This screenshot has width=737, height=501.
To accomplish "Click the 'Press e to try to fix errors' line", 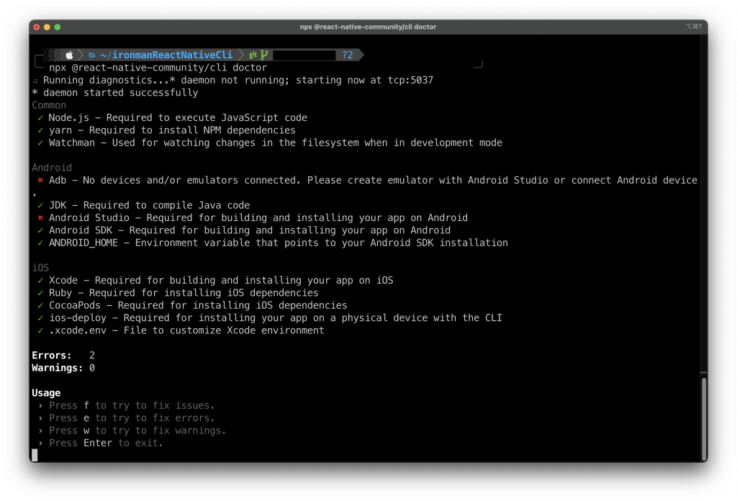I will click(x=127, y=417).
